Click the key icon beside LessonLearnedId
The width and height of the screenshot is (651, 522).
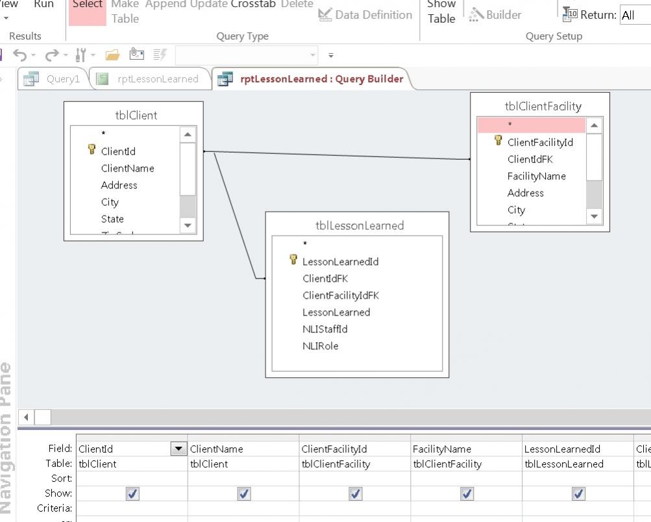293,260
